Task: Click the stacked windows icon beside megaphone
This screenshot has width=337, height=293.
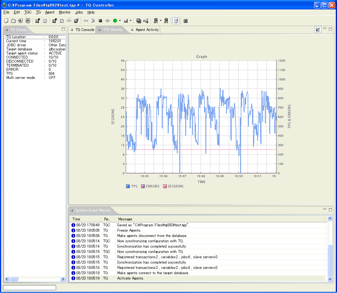Action: (x=139, y=21)
